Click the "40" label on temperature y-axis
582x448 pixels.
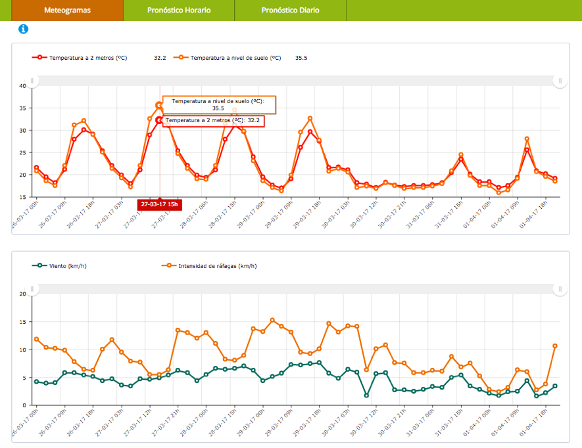22,86
